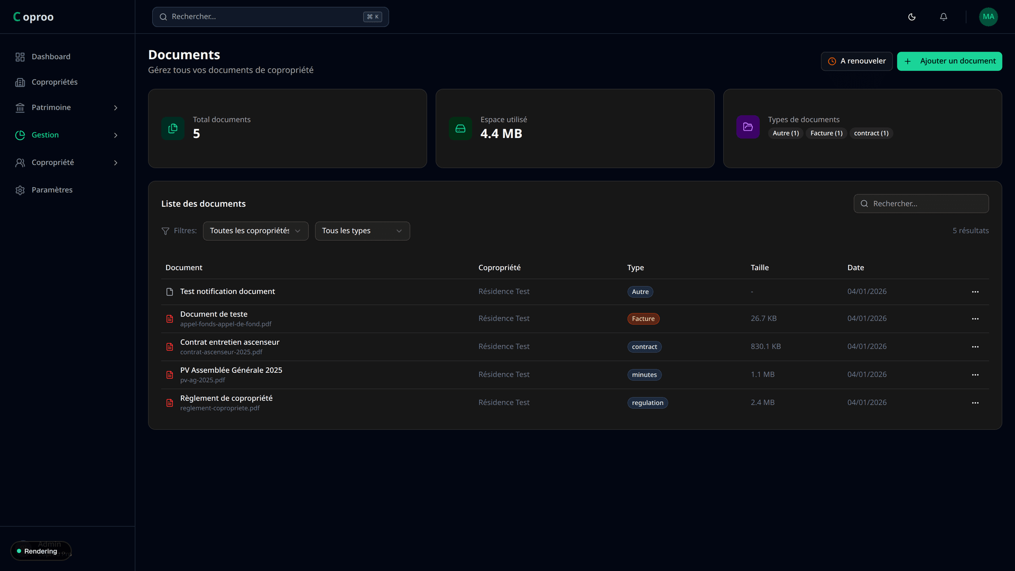Go to Dashboard in sidebar
Viewport: 1015px width, 571px height.
click(51, 57)
